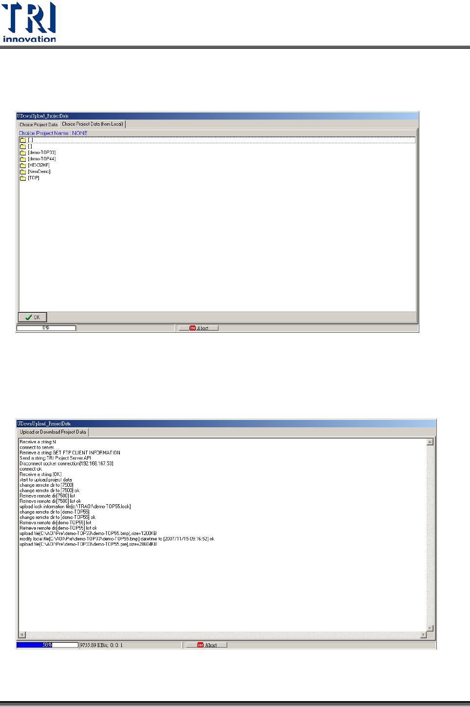Image resolution: width=470 pixels, height=707 pixels.
Task: Click the log horizontal scroll right arrow
Action: click(x=423, y=635)
